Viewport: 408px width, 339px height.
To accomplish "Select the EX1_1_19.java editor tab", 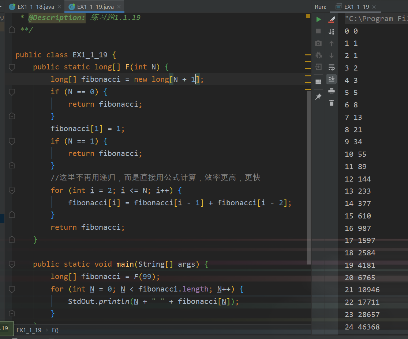I will [95, 7].
